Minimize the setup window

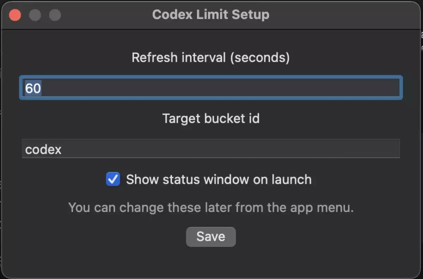click(x=35, y=15)
